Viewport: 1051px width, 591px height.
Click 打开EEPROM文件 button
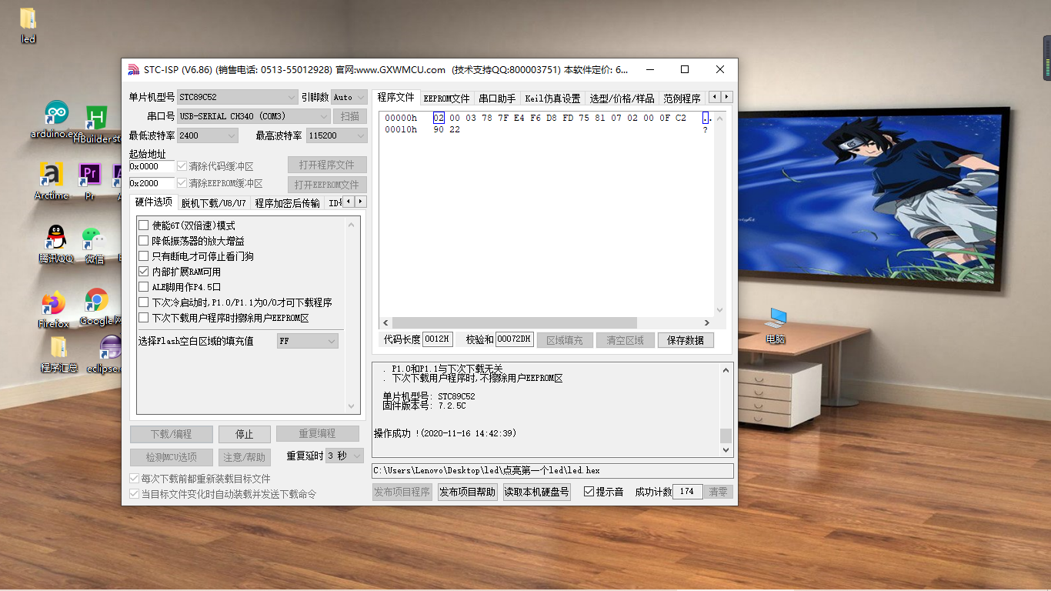[x=327, y=185]
